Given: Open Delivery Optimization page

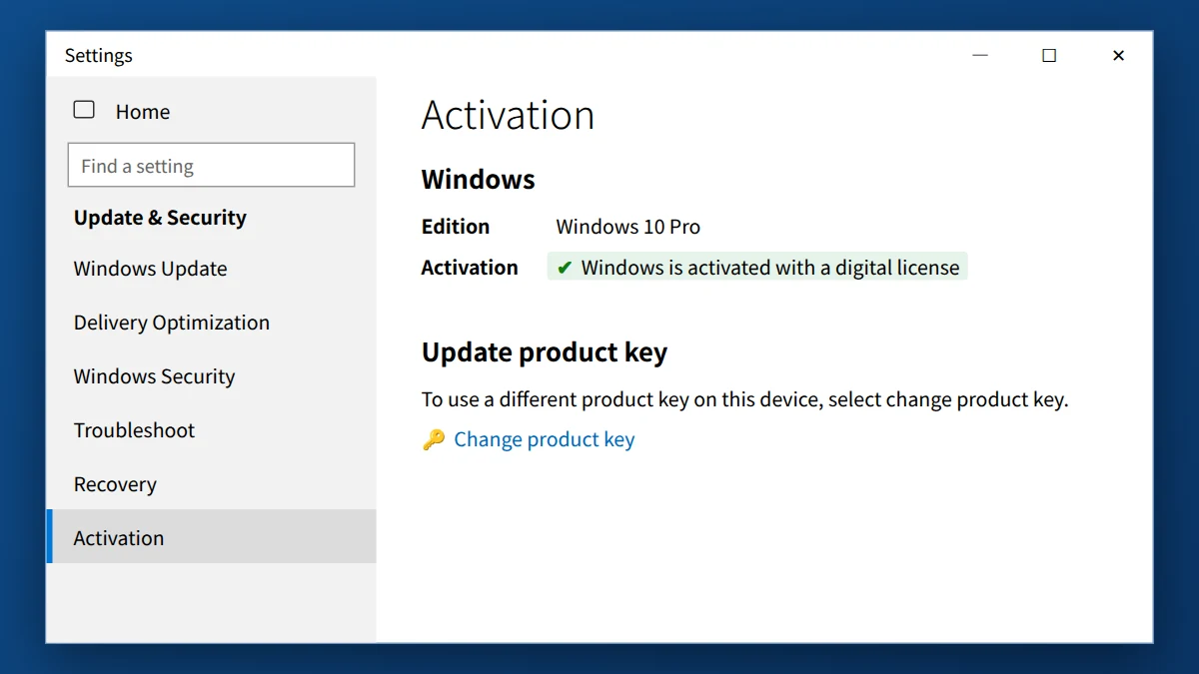Looking at the screenshot, I should [211, 323].
